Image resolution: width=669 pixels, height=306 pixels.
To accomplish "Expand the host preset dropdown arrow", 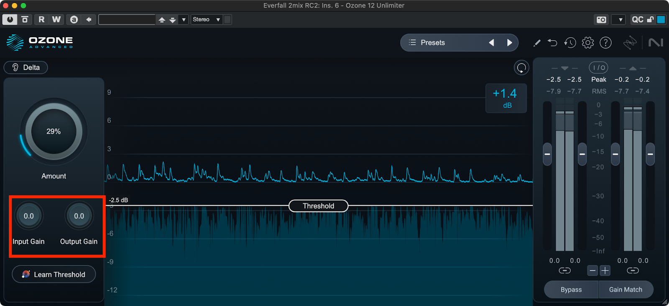I will [x=184, y=20].
